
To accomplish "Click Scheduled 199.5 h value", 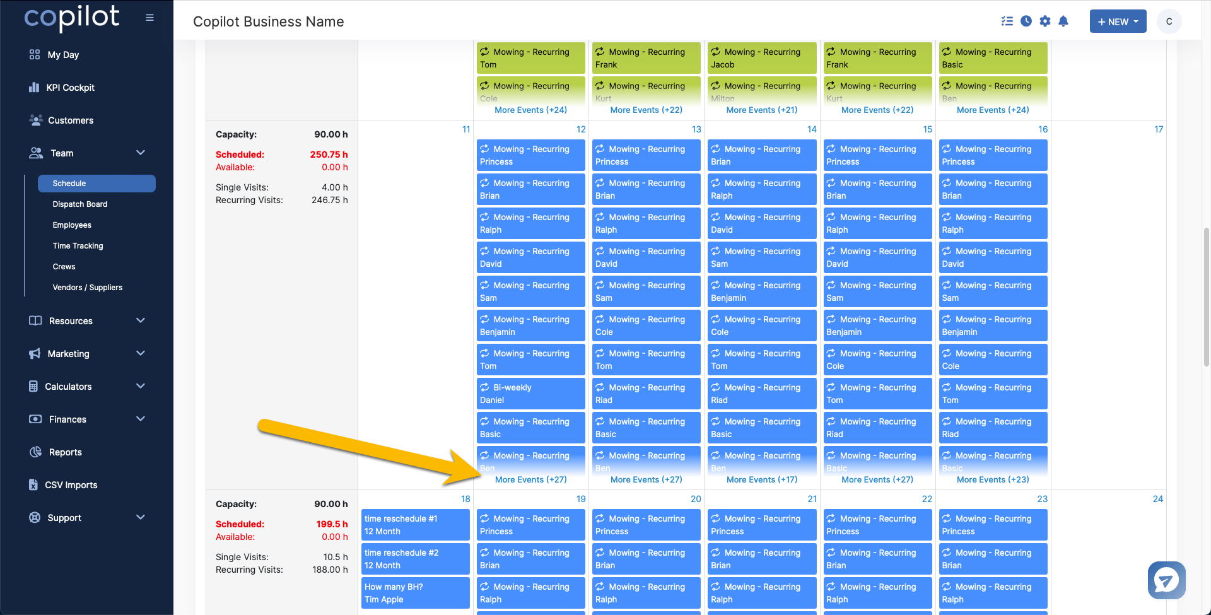I will (x=332, y=524).
